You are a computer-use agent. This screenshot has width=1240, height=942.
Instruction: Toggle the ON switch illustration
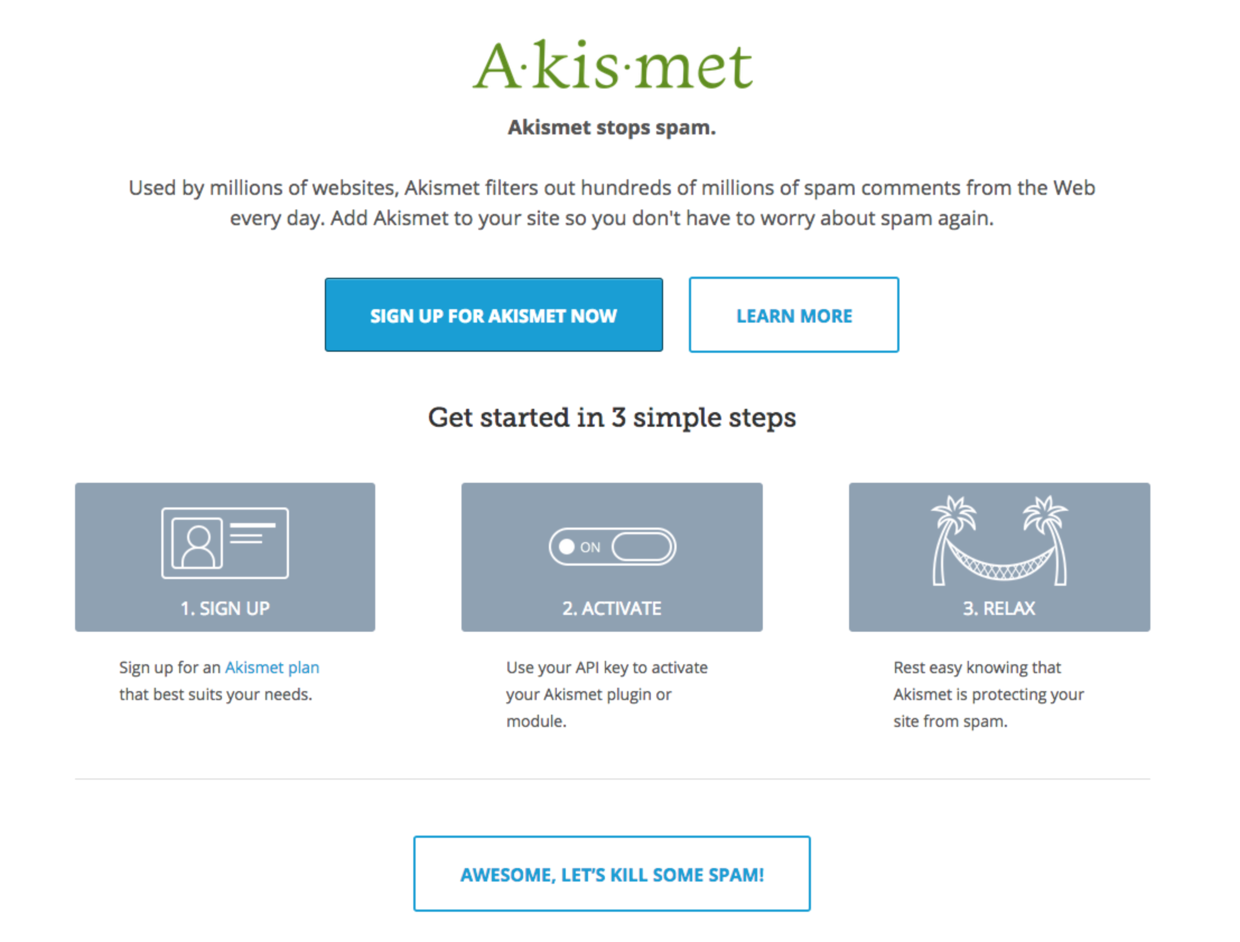pos(612,547)
